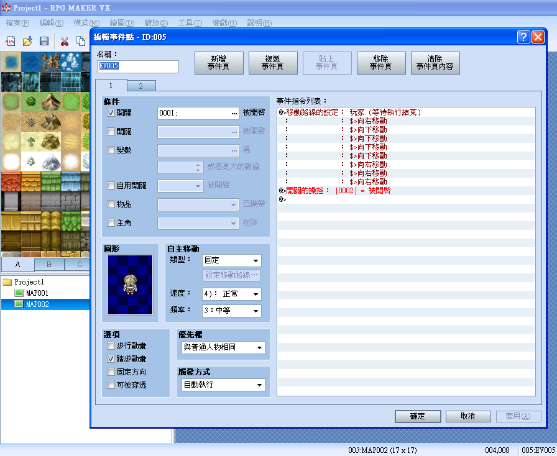This screenshot has width=557, height=456.
Task: Click the 清除事件頁內容 button
Action: pos(435,63)
